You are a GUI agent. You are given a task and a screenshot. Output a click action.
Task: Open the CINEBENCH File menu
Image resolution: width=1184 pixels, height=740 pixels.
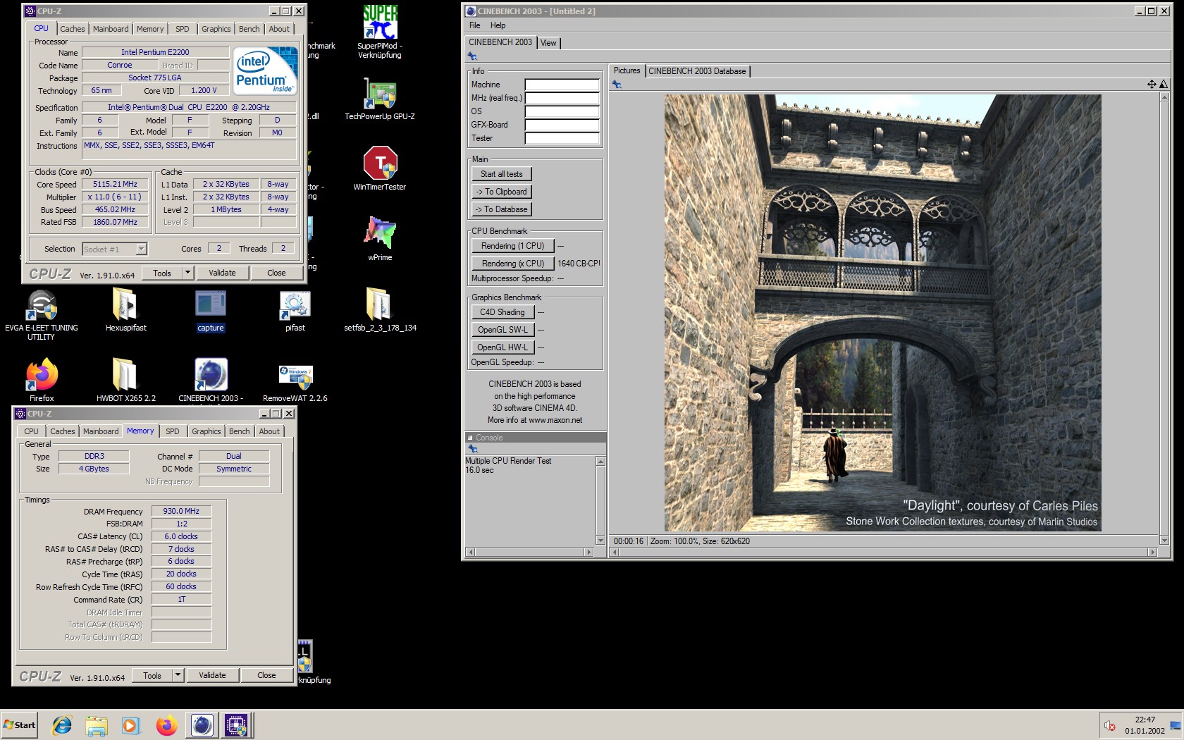click(x=474, y=25)
